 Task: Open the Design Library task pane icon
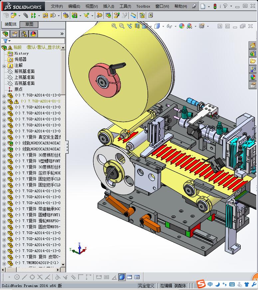(x=253, y=53)
